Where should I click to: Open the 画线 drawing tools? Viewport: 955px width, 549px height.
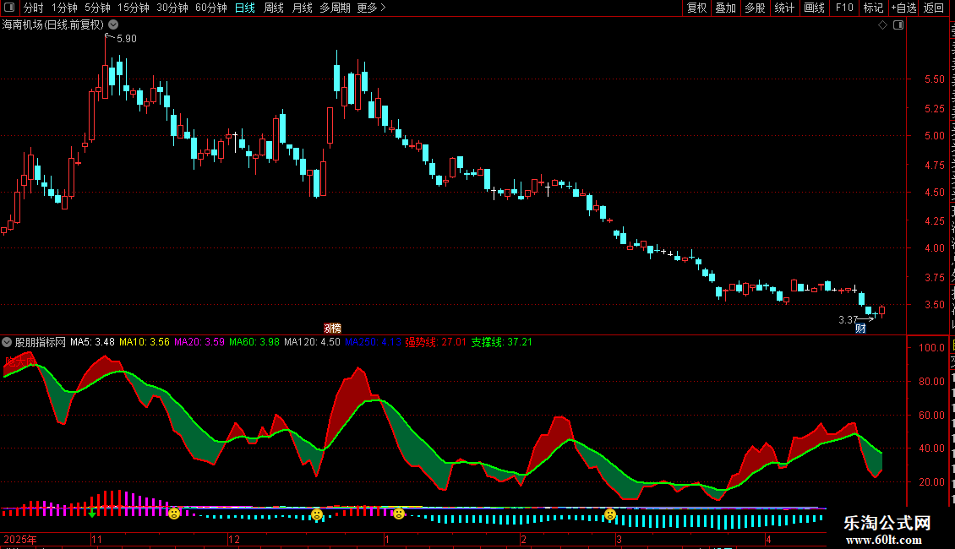(814, 8)
